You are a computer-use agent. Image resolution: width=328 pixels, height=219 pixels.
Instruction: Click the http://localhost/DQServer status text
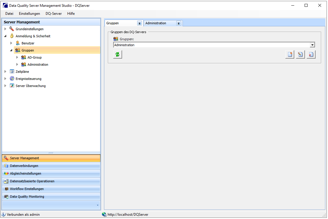pyautogui.click(x=128, y=214)
